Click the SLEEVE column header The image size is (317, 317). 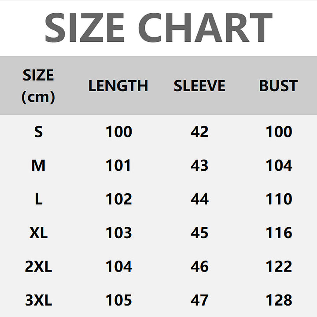click(x=199, y=86)
